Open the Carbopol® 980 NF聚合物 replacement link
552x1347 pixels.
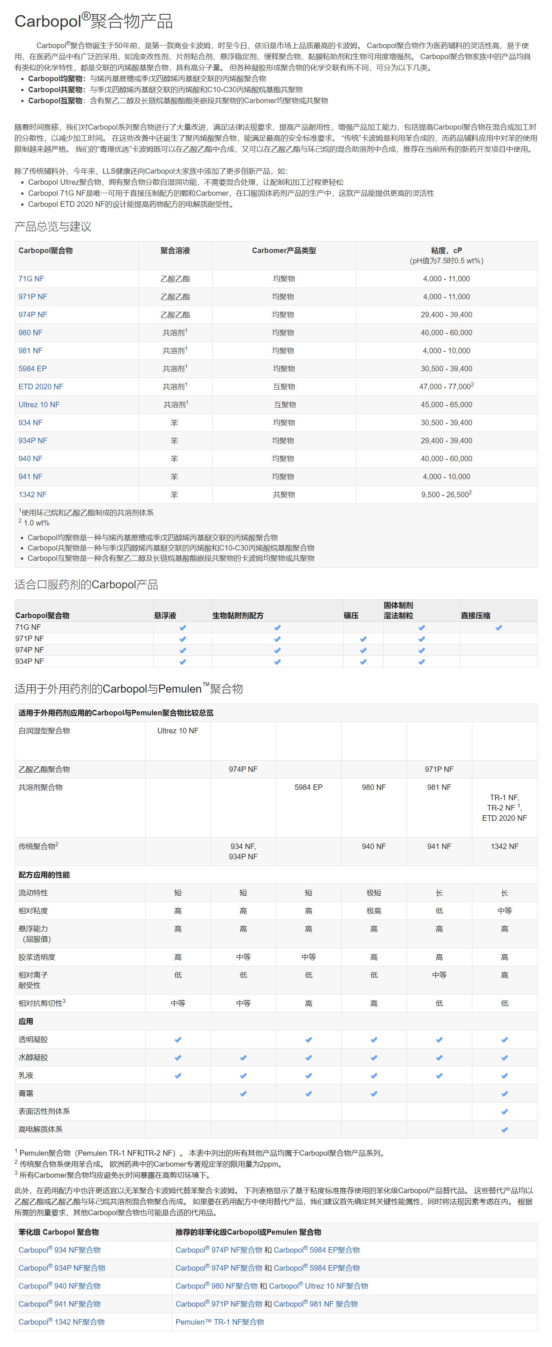coord(217,1286)
